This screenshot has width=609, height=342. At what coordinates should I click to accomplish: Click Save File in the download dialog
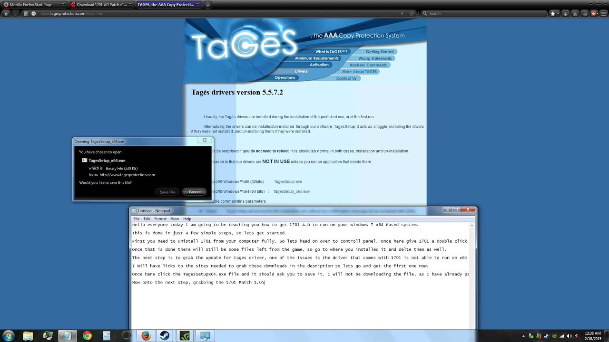(x=167, y=192)
